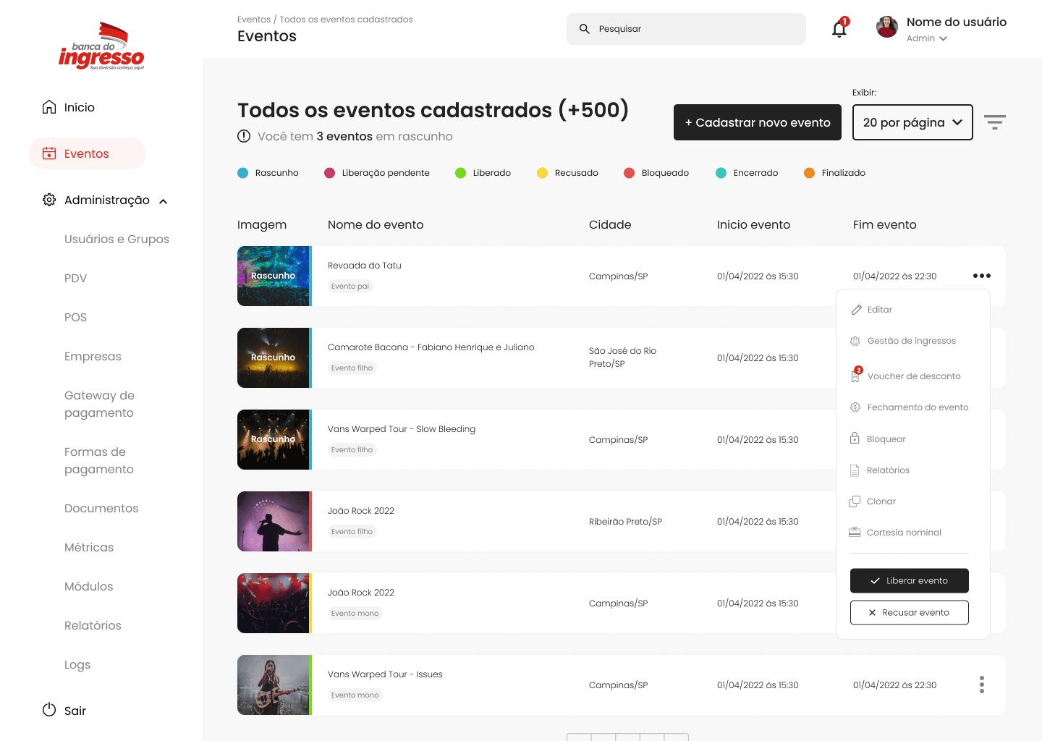Choose Voucher de desconto from the menu
The width and height of the screenshot is (1042, 741).
(x=913, y=376)
